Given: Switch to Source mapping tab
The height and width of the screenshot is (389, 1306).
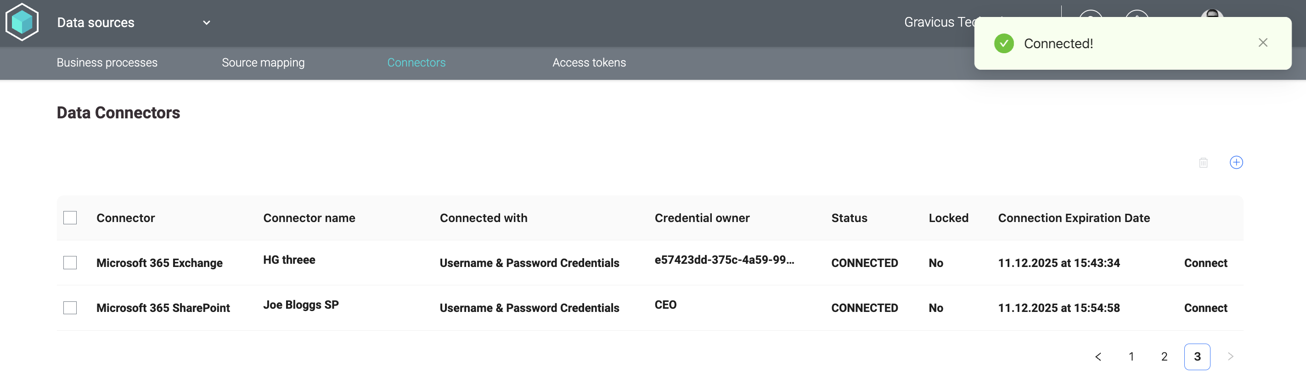Looking at the screenshot, I should click(x=263, y=62).
